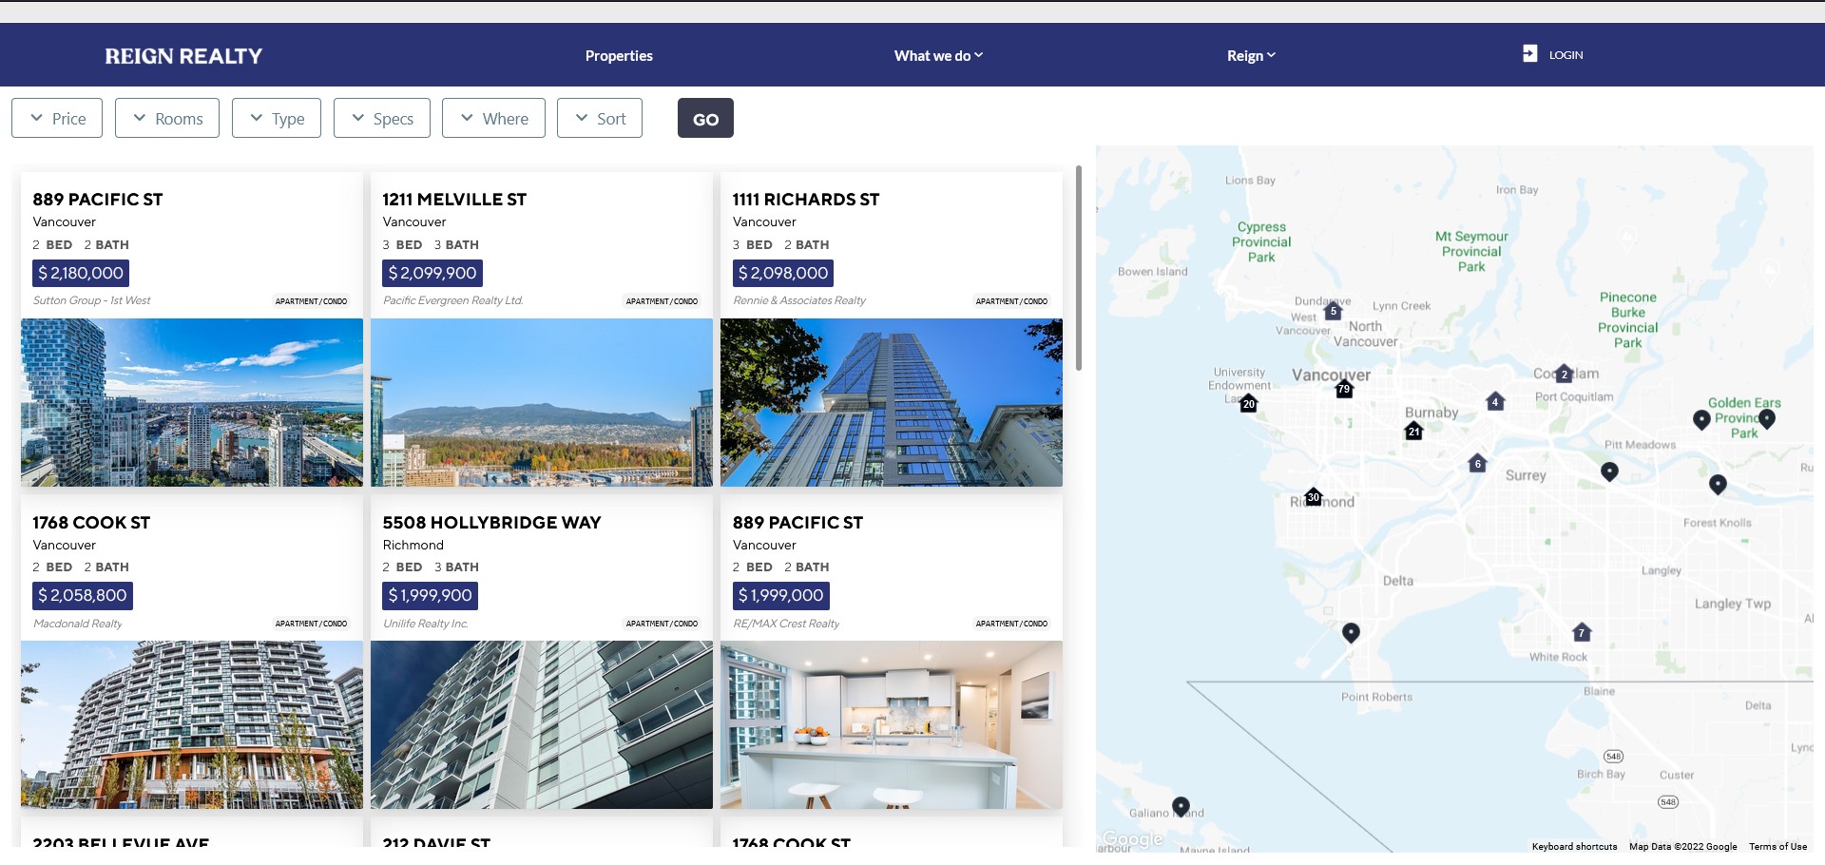The width and height of the screenshot is (1825, 865).
Task: Click map pin right of Golden Ears Park
Action: point(1767,418)
